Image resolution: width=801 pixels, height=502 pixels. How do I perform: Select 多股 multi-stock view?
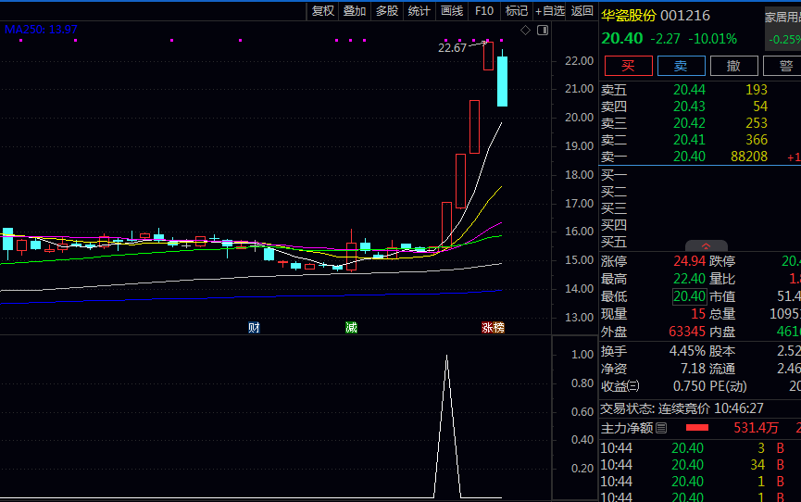(387, 11)
